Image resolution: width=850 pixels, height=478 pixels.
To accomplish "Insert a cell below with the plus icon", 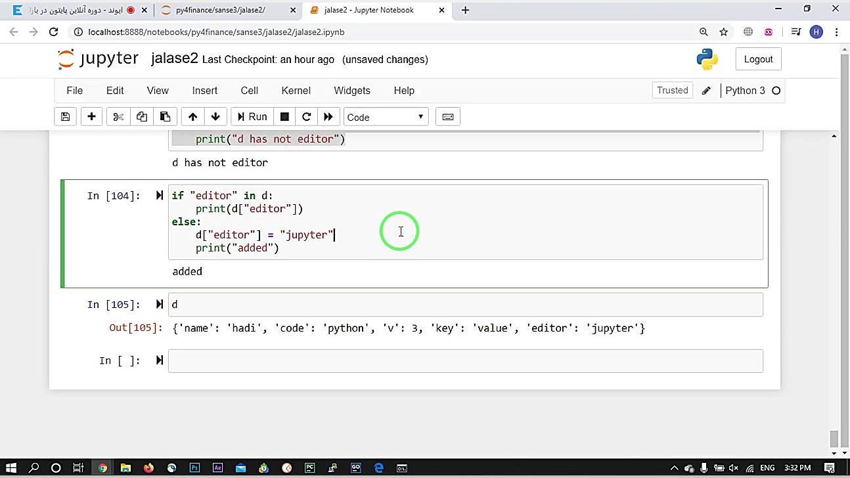I will (x=91, y=117).
